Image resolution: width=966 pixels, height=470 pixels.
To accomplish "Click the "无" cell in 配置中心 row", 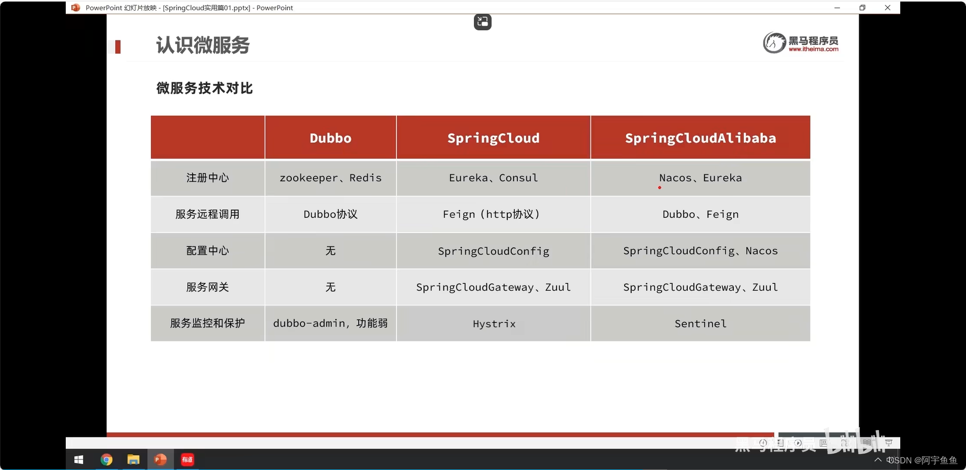I will [330, 251].
